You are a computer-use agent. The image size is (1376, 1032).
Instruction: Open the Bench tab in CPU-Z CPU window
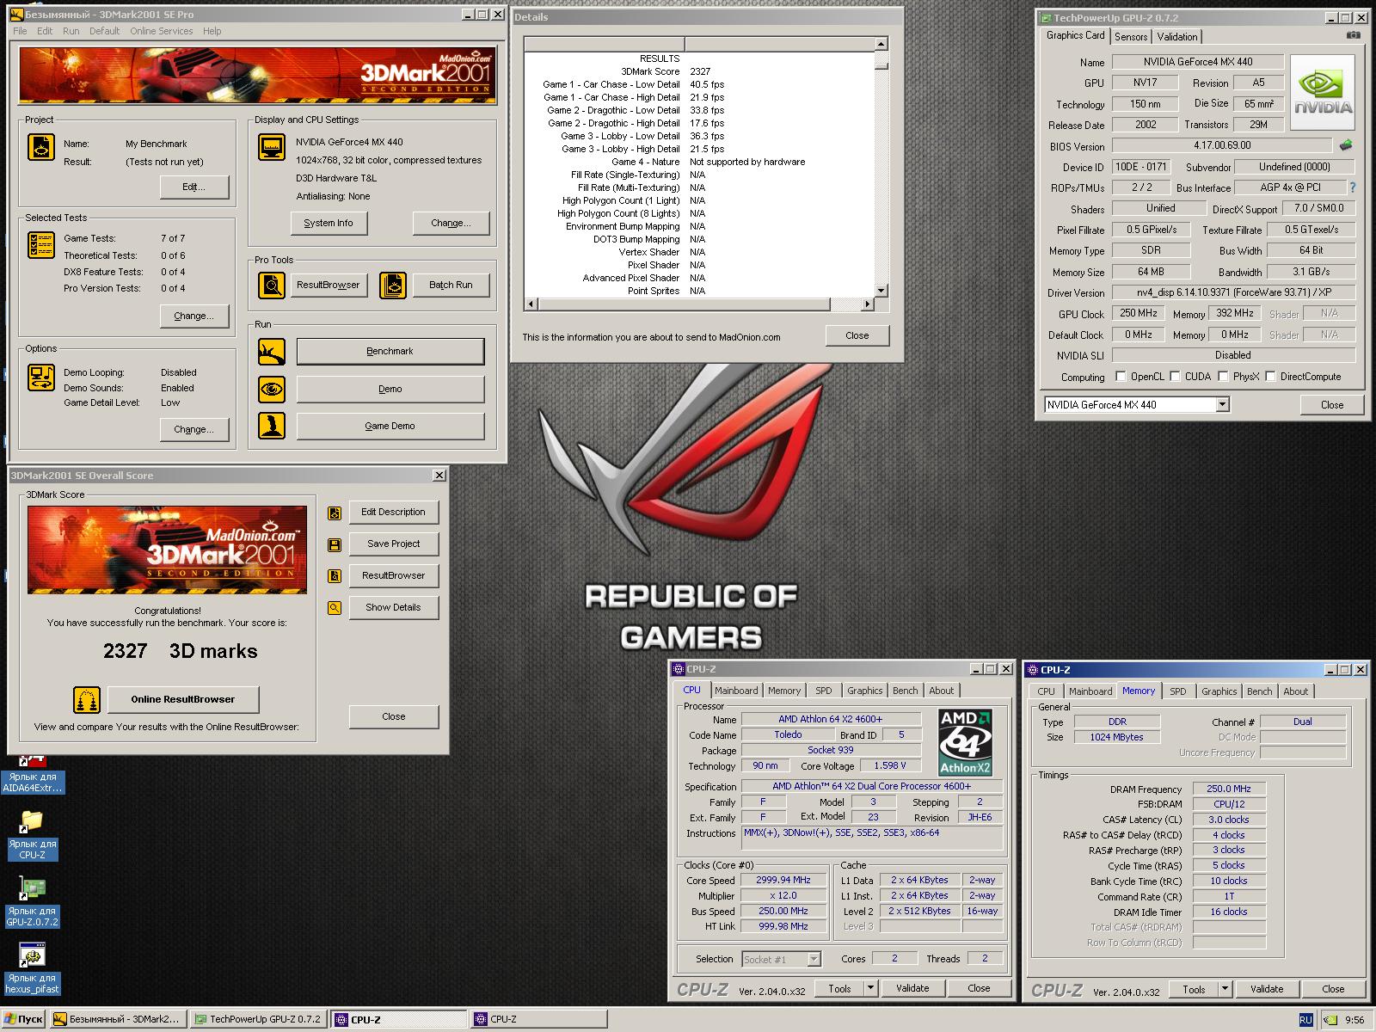click(905, 691)
